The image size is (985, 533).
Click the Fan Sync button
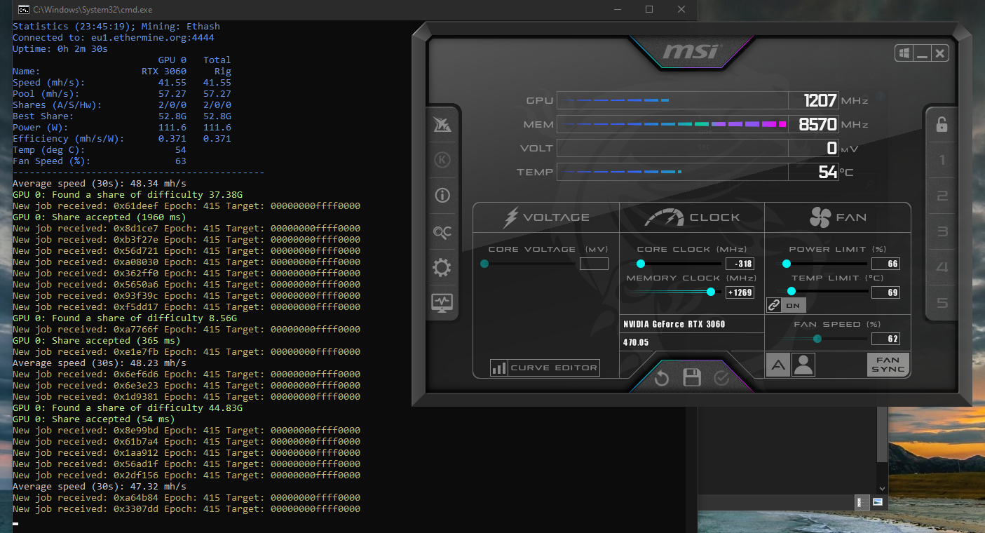pos(888,365)
